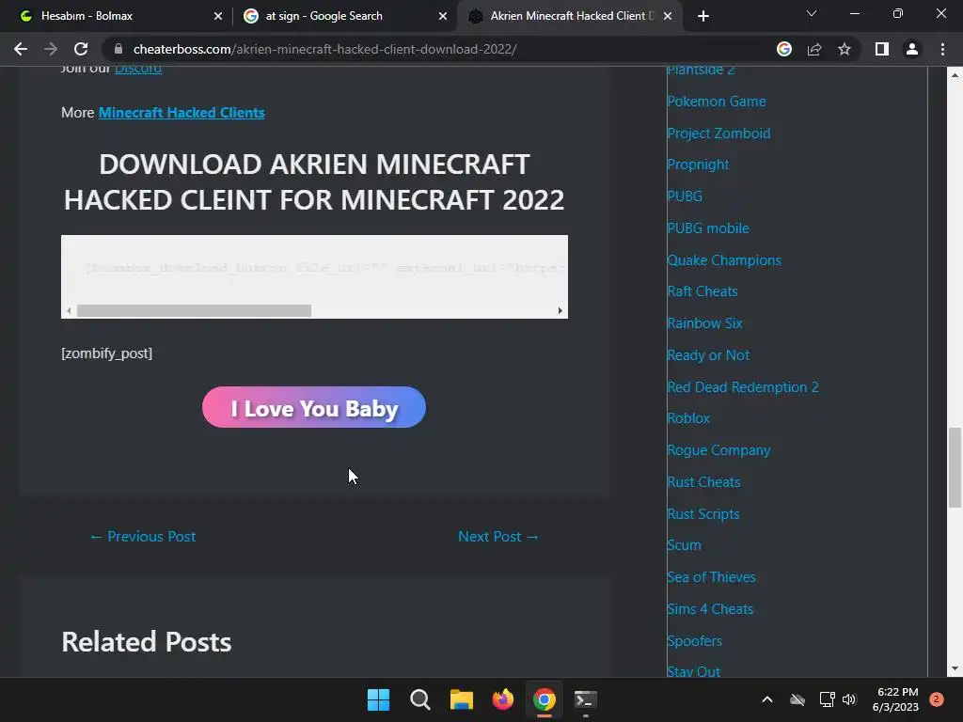Click the page scrollbar down arrow
This screenshot has height=722, width=963.
(955, 668)
